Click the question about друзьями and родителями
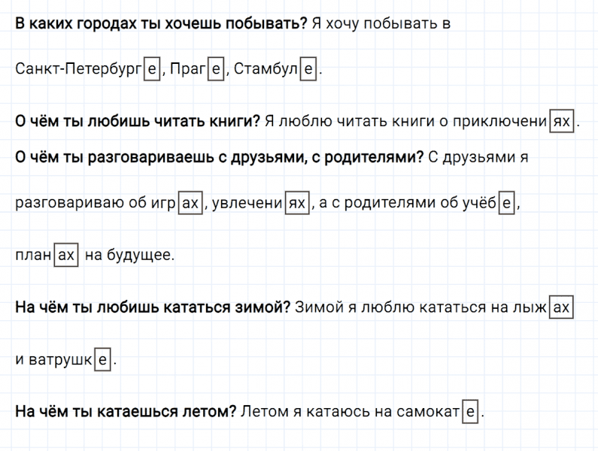This screenshot has width=598, height=451. pyautogui.click(x=219, y=156)
